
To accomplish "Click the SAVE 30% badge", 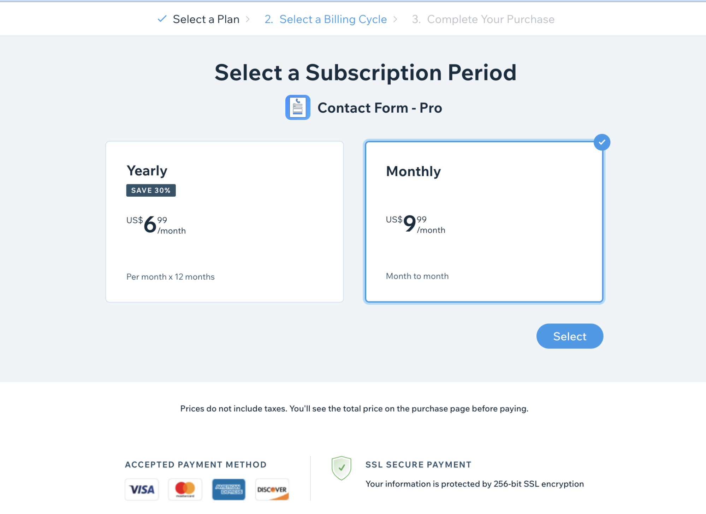I will [151, 190].
